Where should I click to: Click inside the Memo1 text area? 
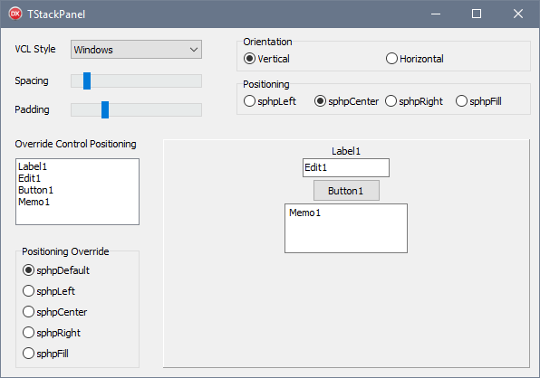click(x=346, y=228)
